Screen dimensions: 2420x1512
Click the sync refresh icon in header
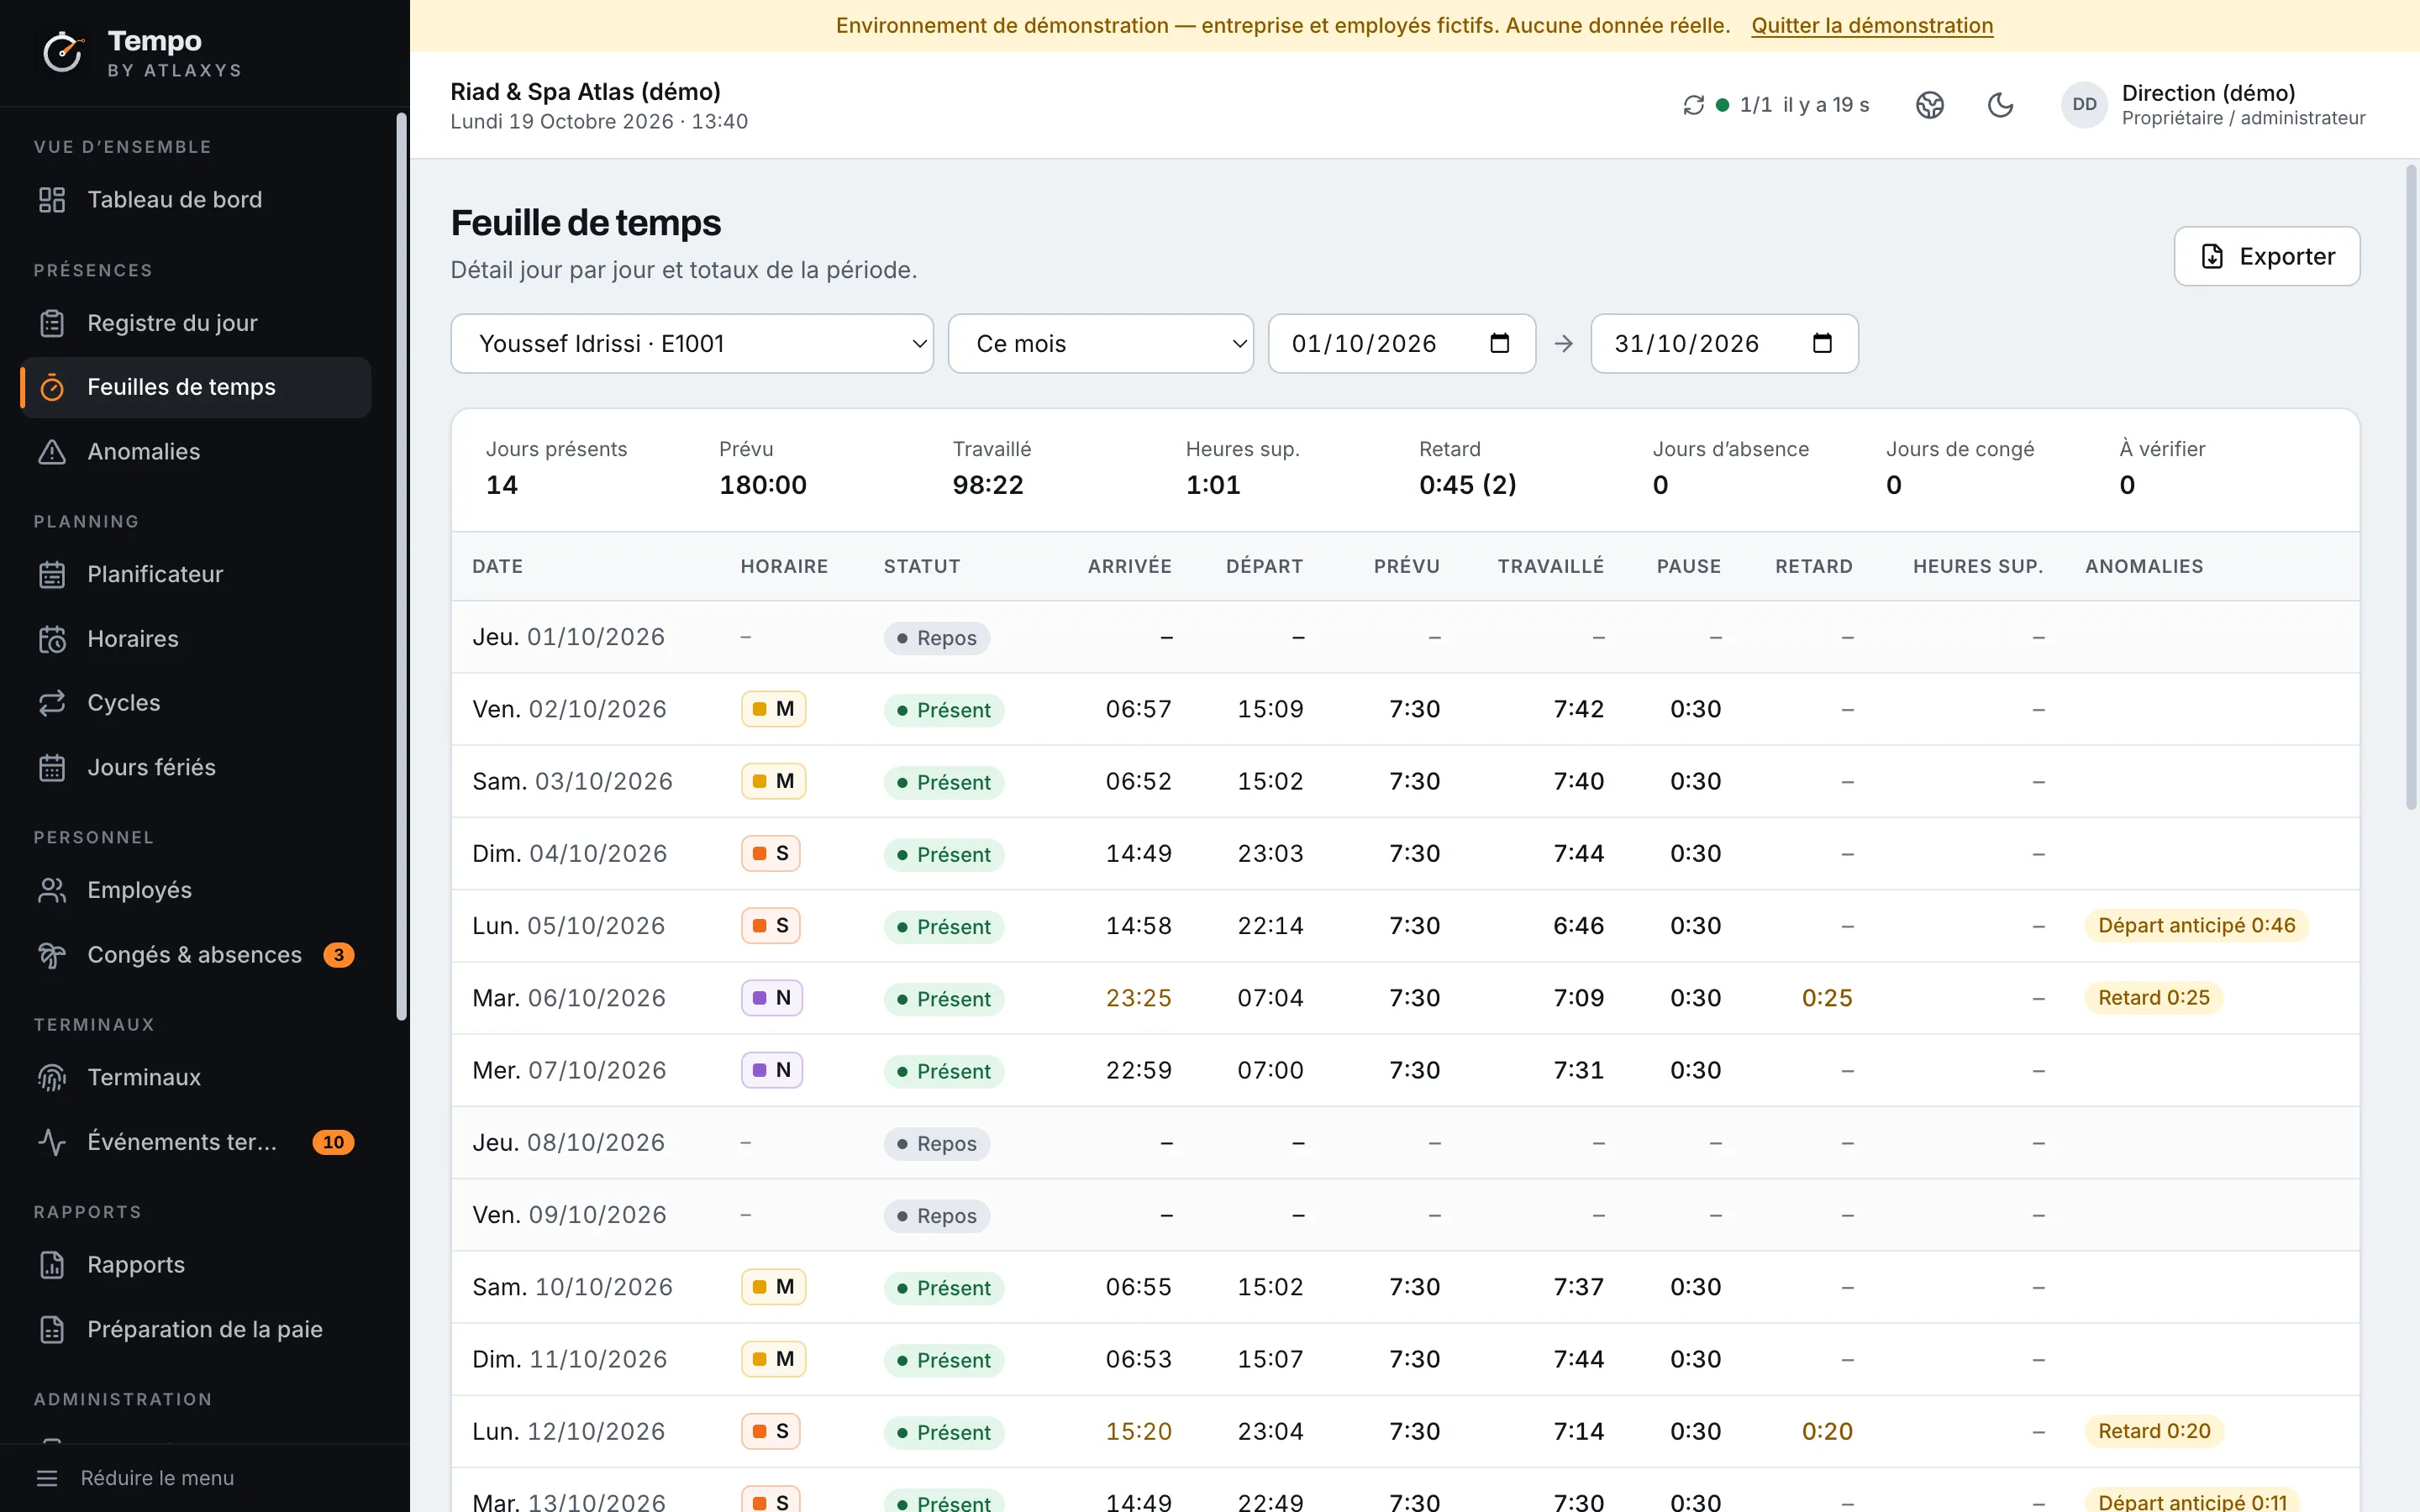pos(1693,105)
